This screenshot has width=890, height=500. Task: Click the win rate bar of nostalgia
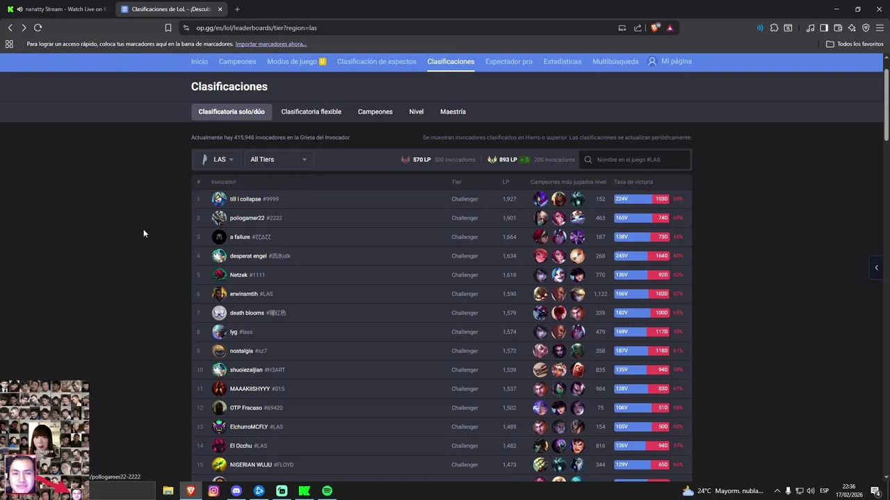click(642, 351)
